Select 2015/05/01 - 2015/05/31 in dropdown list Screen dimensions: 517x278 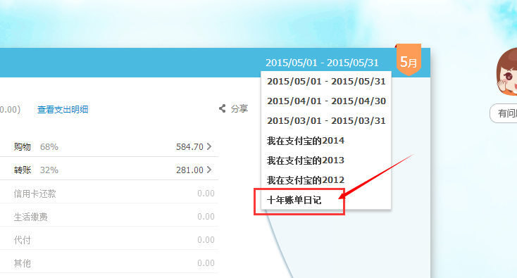pyautogui.click(x=326, y=81)
